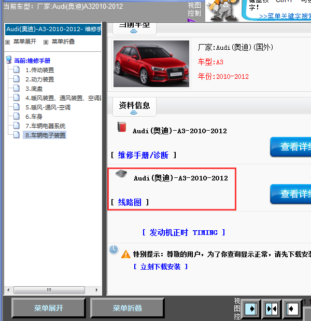The height and width of the screenshot is (321, 311).
Task: Click the 当前车型 tab header
Action: (134, 29)
